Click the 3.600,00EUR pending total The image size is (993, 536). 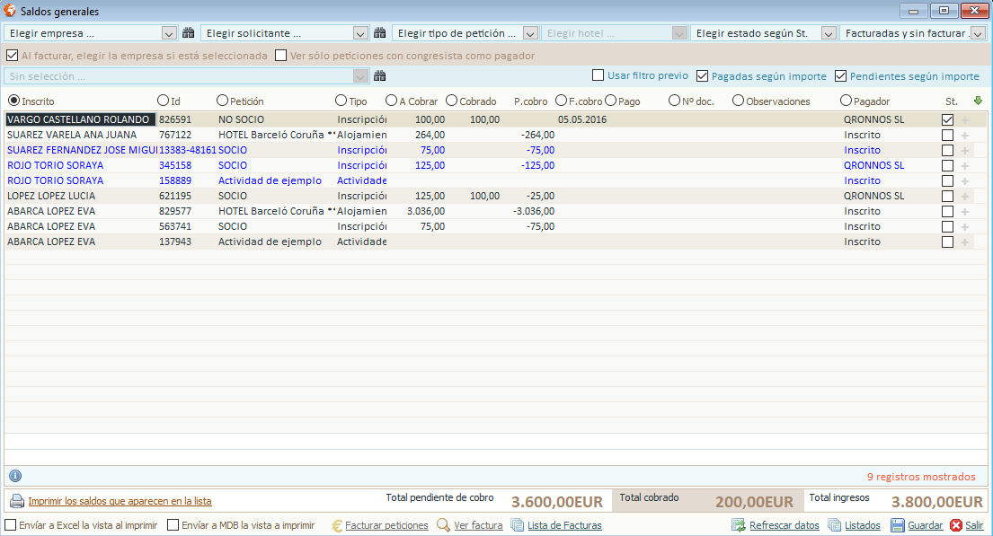click(556, 502)
